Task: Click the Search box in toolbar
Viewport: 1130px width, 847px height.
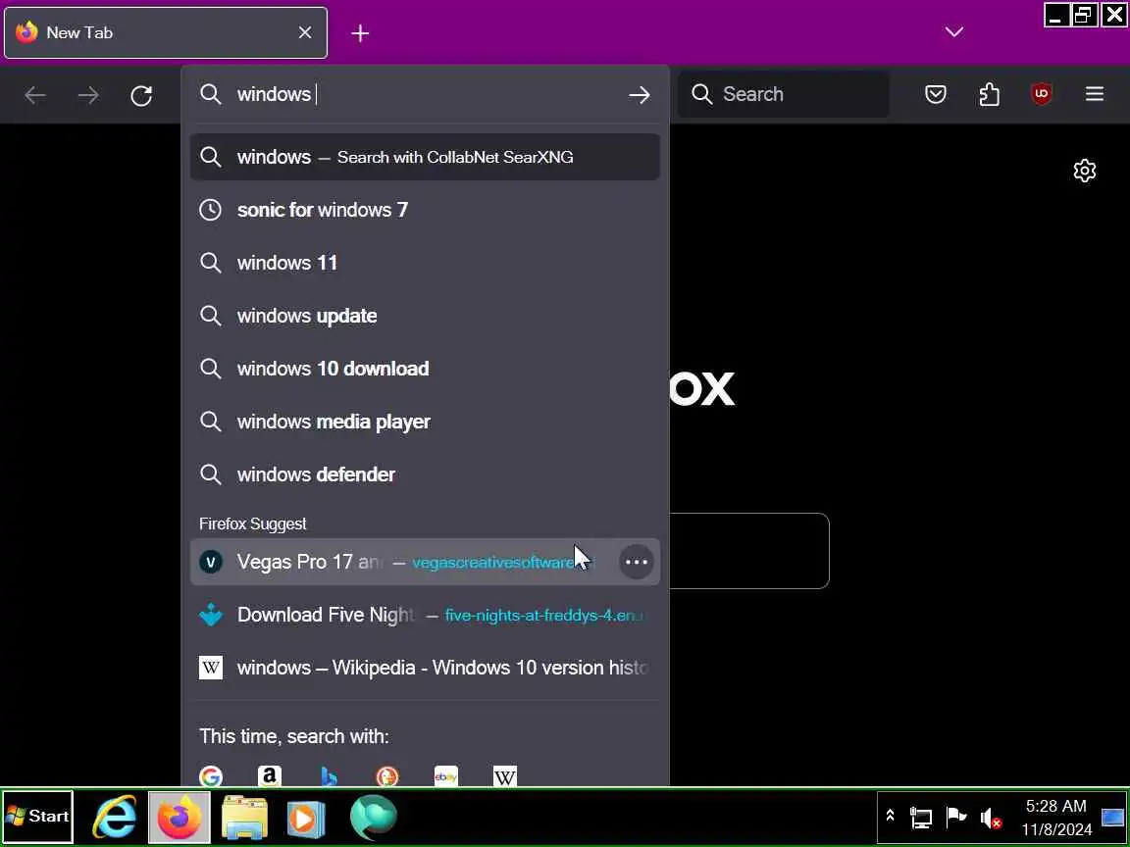Action: 784,94
